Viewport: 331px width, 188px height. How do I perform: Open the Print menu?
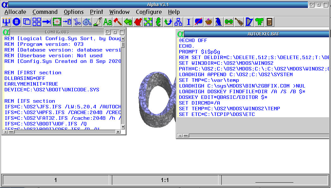pos(96,12)
